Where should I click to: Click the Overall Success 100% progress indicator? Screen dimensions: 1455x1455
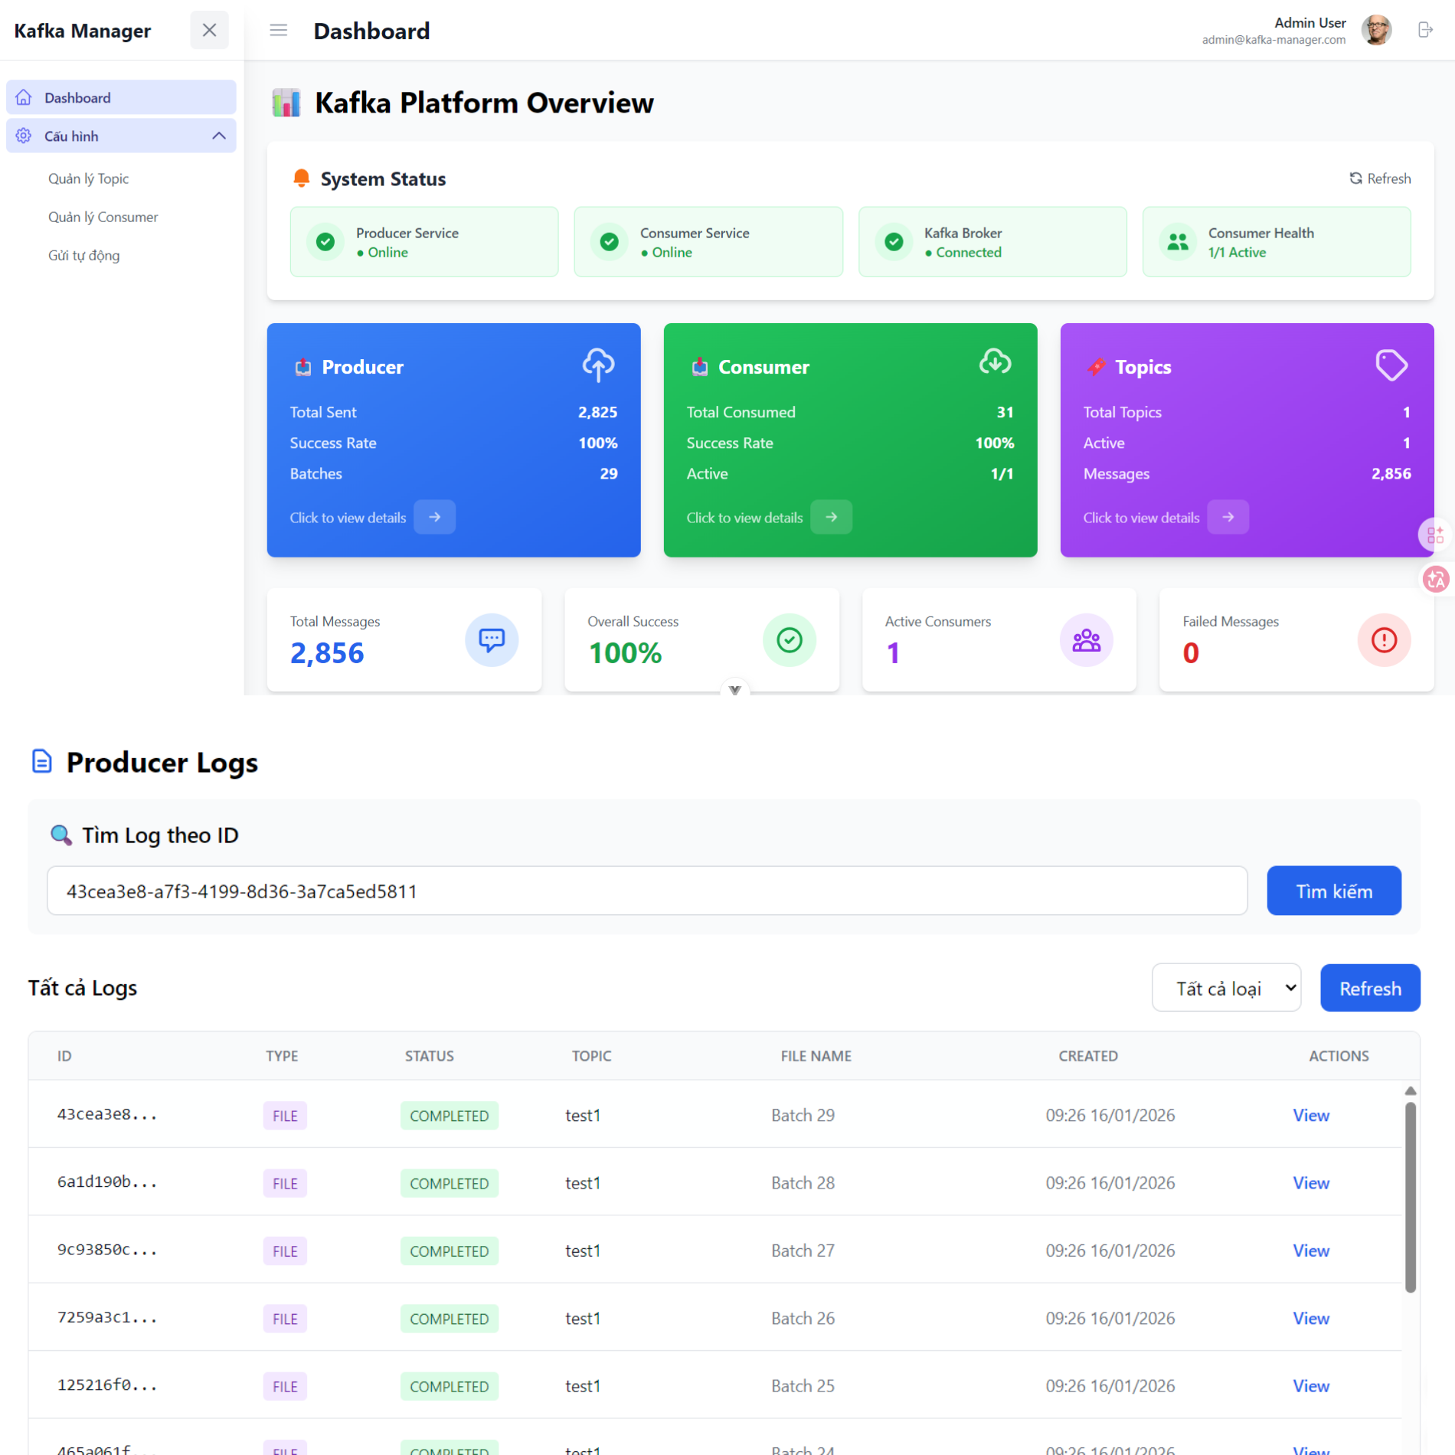tap(790, 639)
